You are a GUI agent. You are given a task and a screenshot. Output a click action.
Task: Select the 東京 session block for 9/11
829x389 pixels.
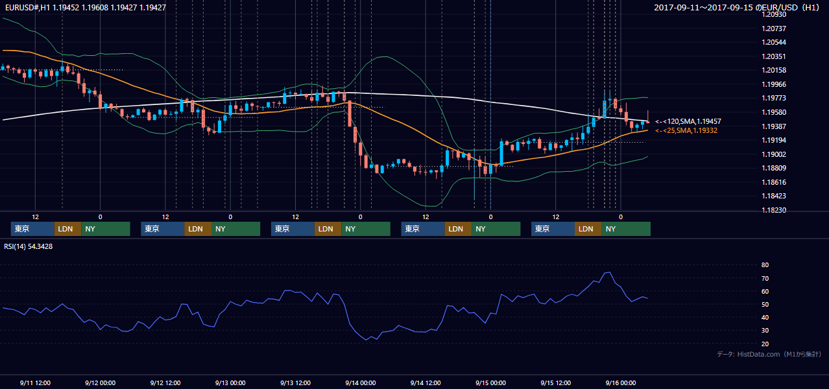tap(32, 229)
